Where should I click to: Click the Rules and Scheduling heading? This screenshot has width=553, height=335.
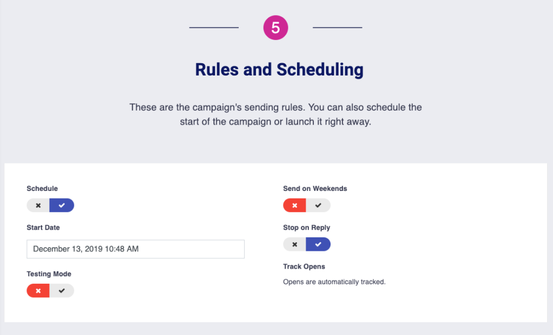click(279, 69)
